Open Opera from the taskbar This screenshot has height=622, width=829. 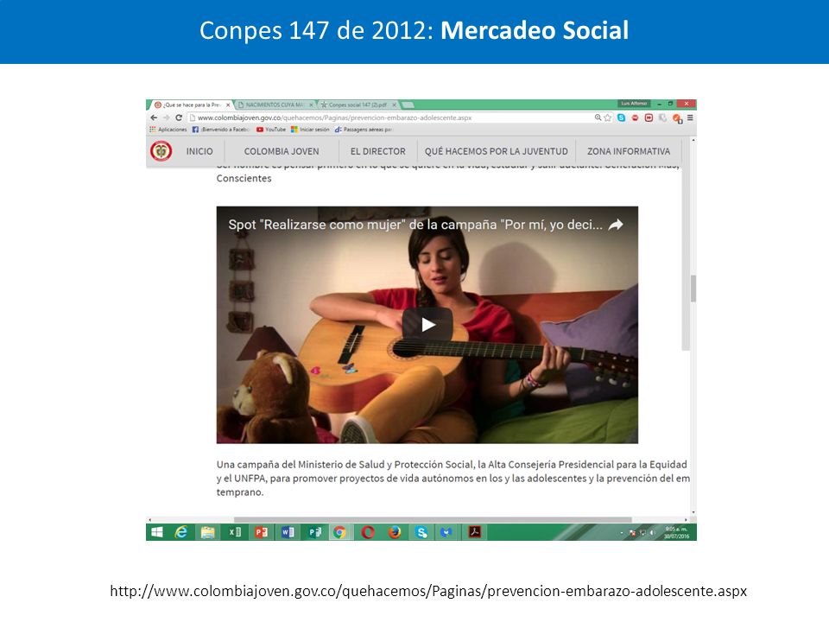tap(368, 532)
